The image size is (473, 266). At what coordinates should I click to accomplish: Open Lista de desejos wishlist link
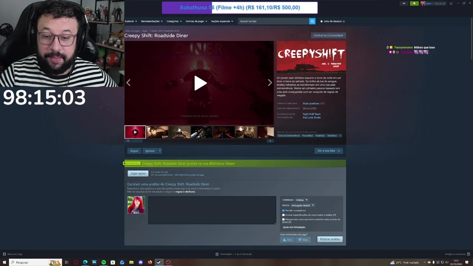click(x=333, y=21)
